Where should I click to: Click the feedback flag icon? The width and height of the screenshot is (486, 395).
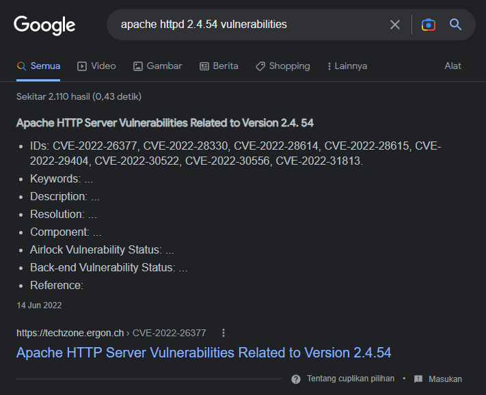click(x=418, y=379)
